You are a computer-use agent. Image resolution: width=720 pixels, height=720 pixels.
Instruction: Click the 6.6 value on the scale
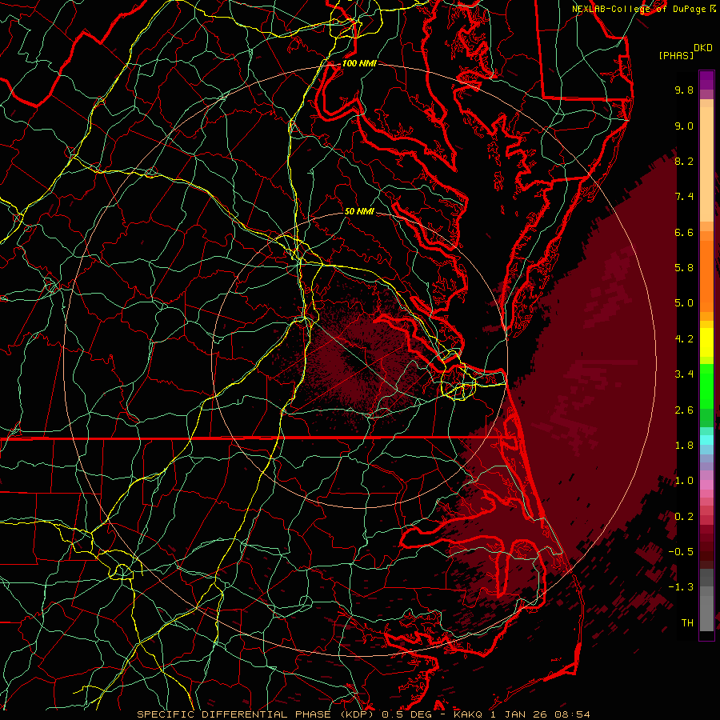684,232
